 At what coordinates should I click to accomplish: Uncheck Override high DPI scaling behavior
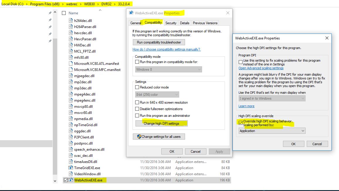coord(240,123)
